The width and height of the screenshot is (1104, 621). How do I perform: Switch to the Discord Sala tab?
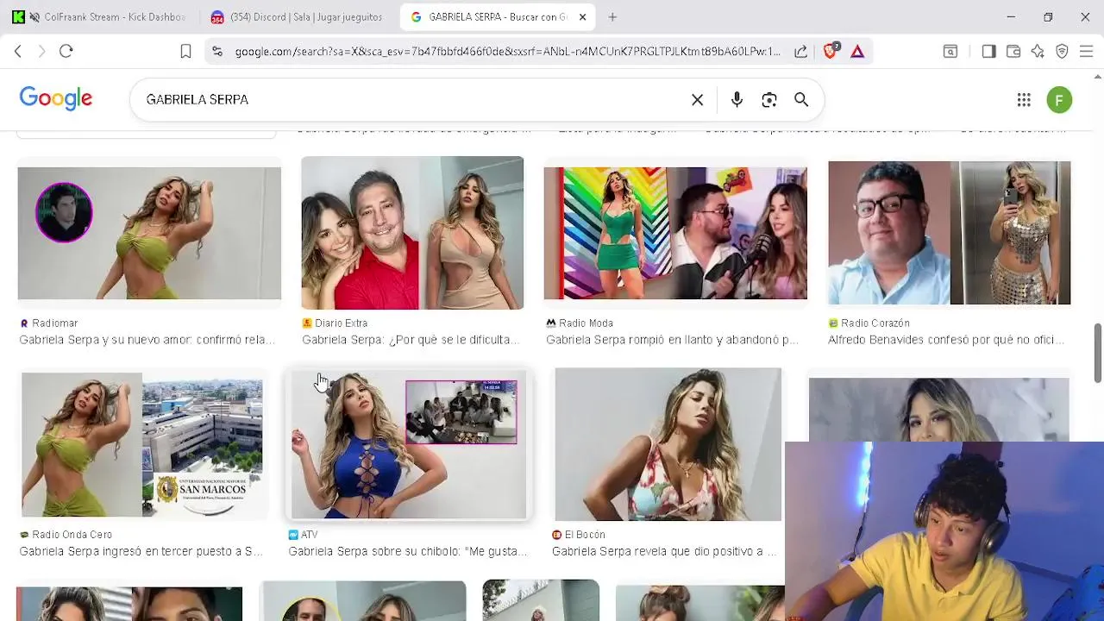pyautogui.click(x=296, y=16)
